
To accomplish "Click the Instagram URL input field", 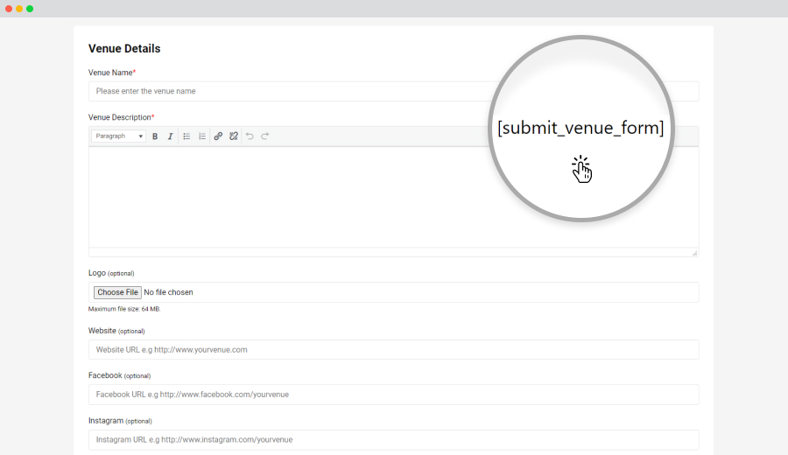I will (393, 440).
